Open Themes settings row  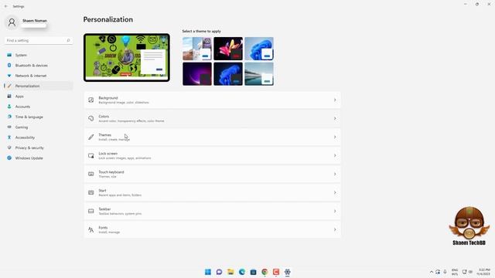coord(212,137)
